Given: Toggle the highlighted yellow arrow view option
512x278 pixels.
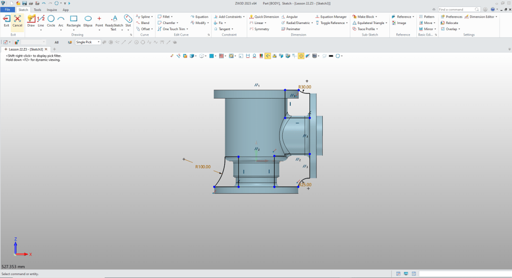Looking at the screenshot, I should pyautogui.click(x=268, y=56).
